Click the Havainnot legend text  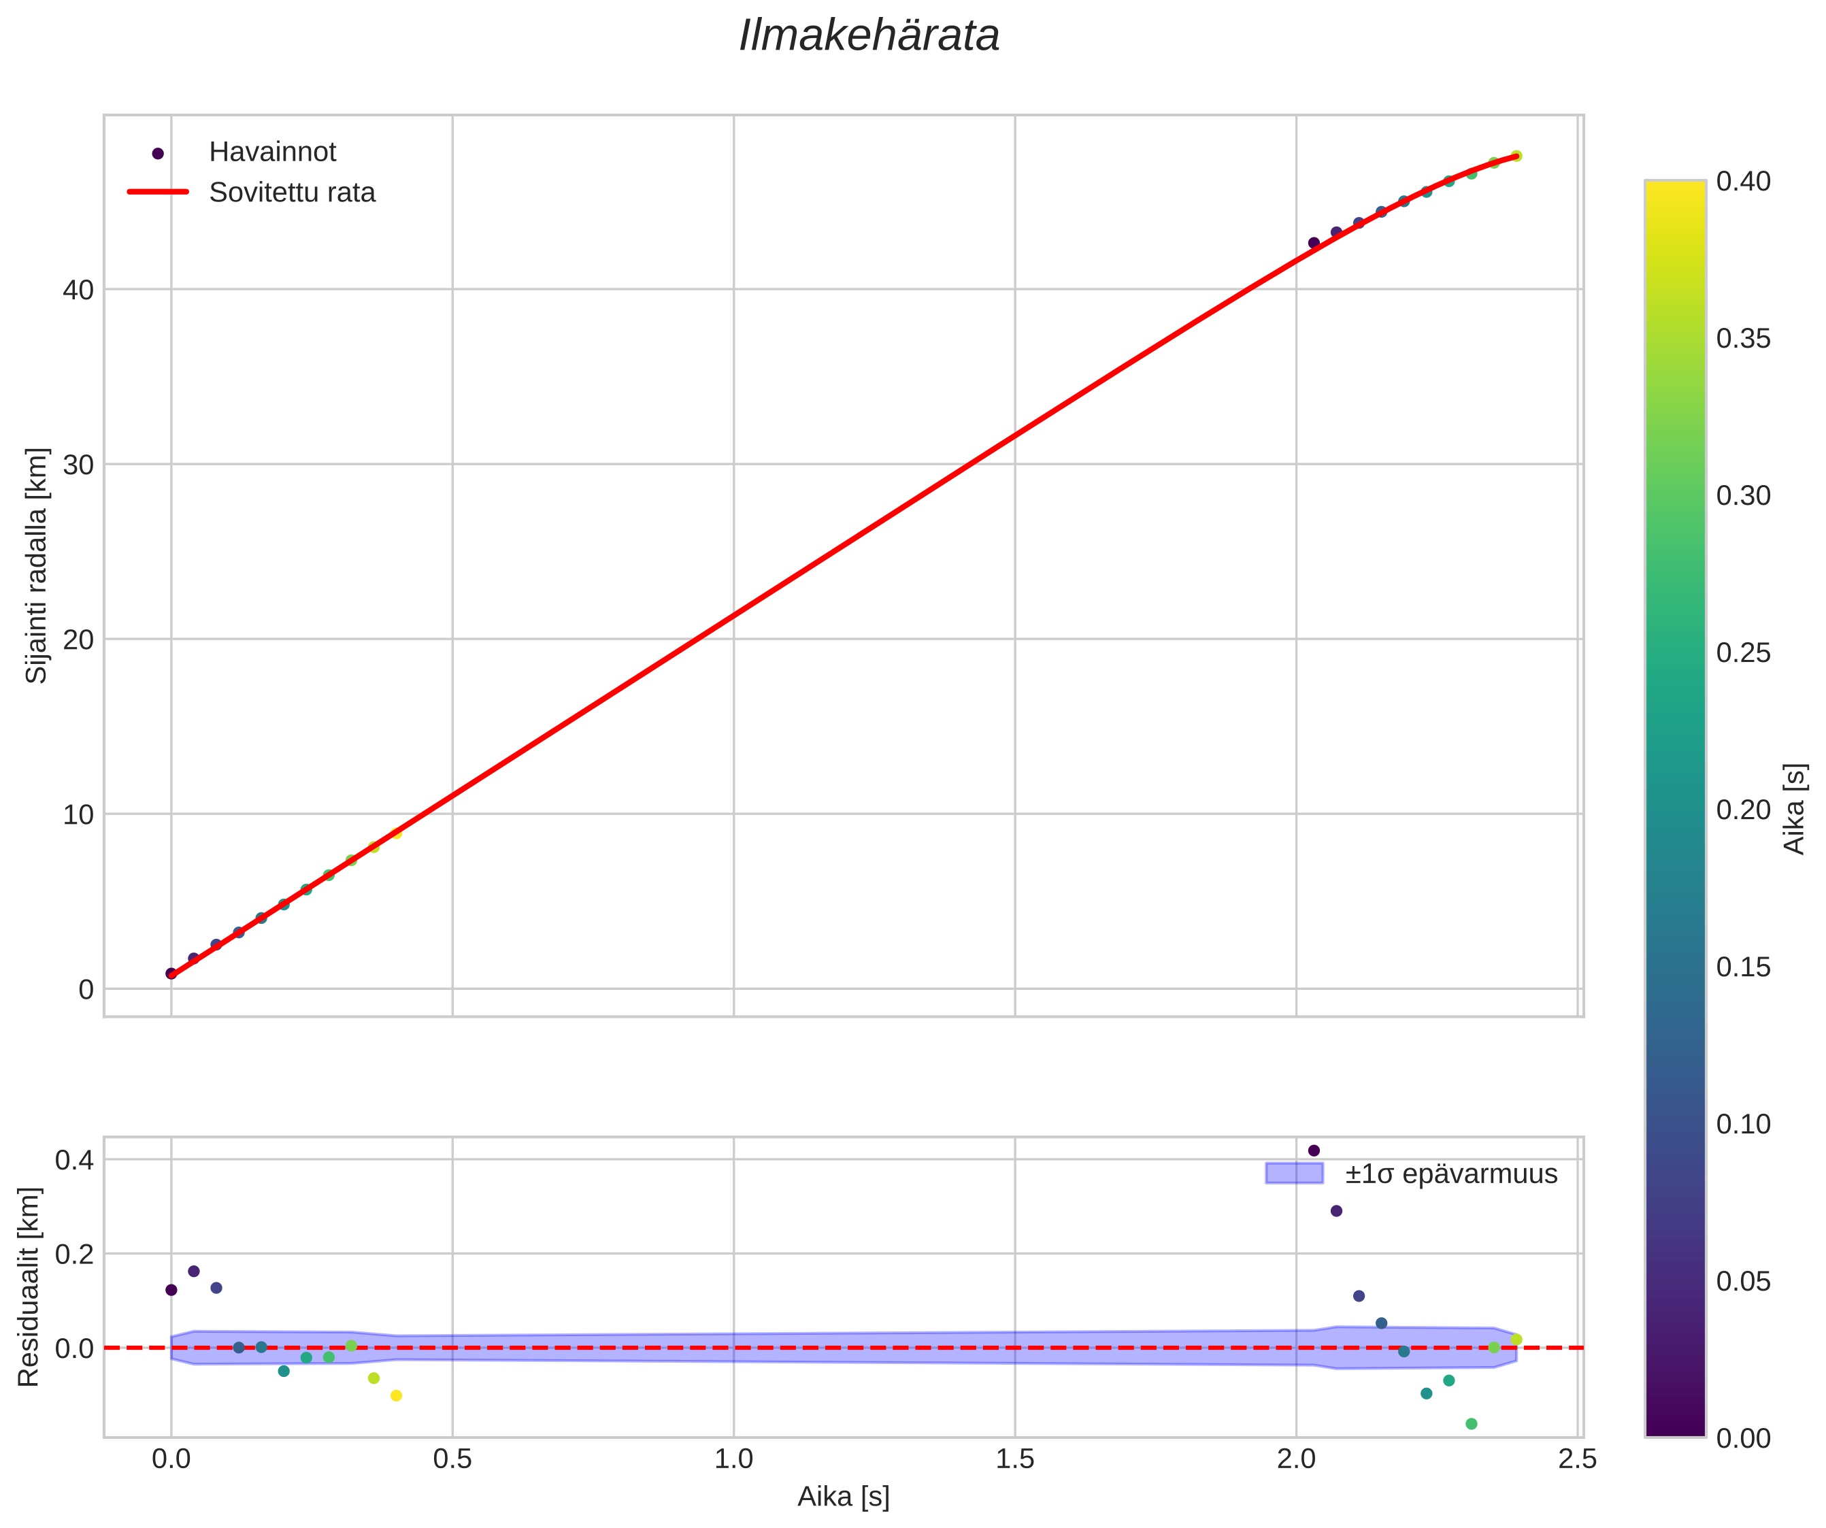click(272, 152)
